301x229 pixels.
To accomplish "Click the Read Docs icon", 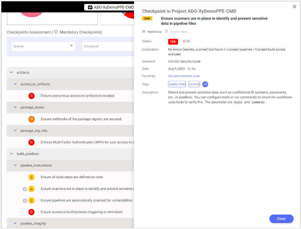I will click(x=144, y=32).
